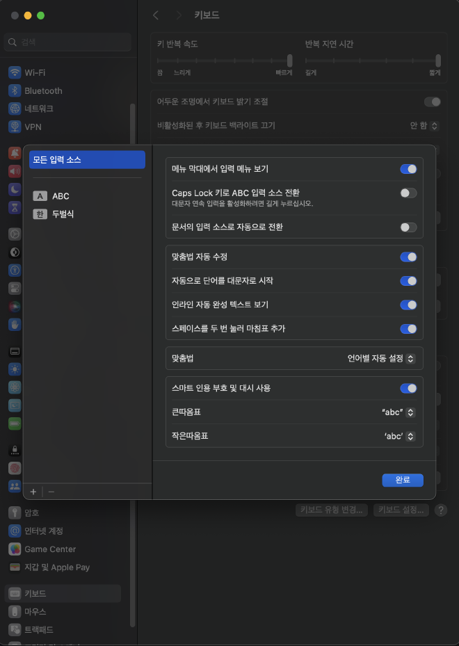Open the Users & Groups people icon
Screen dimensions: 459x646
15,486
